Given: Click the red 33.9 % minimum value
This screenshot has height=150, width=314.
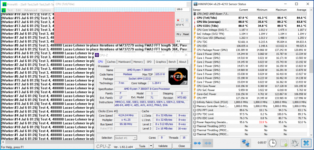Looking at the screenshot, I should coord(263,122).
